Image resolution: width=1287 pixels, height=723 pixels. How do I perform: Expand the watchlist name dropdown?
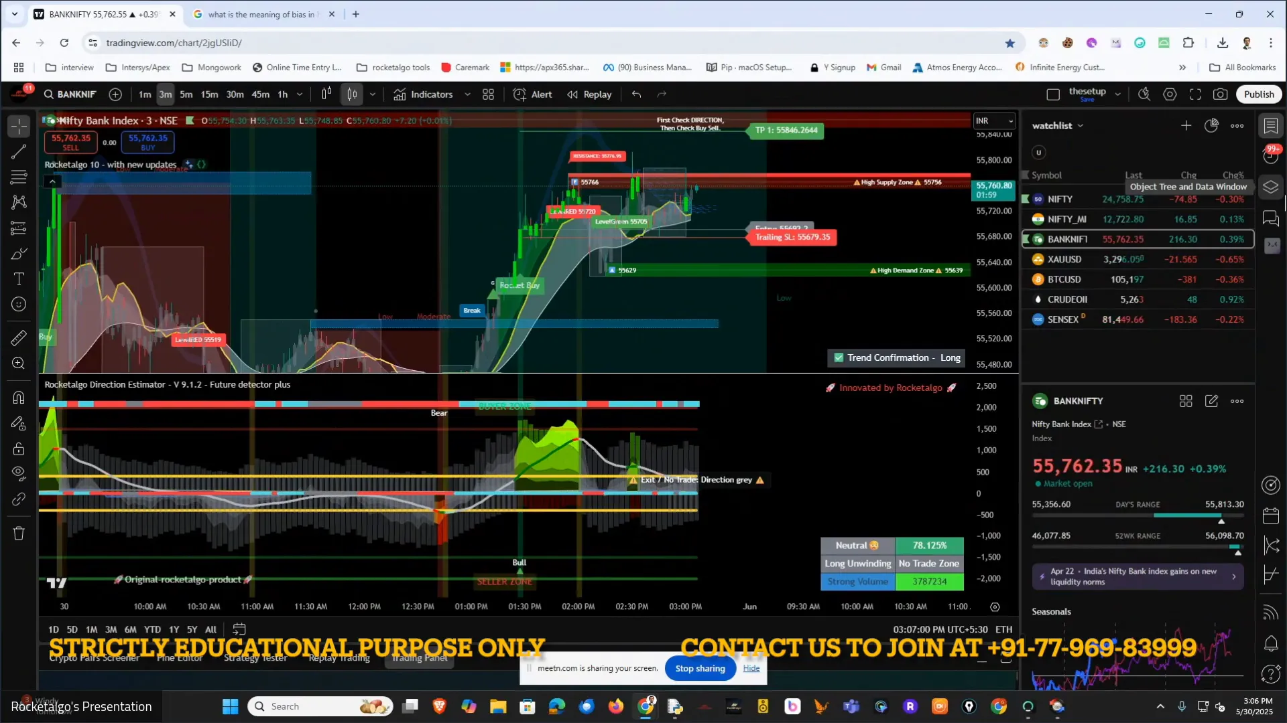(1058, 126)
